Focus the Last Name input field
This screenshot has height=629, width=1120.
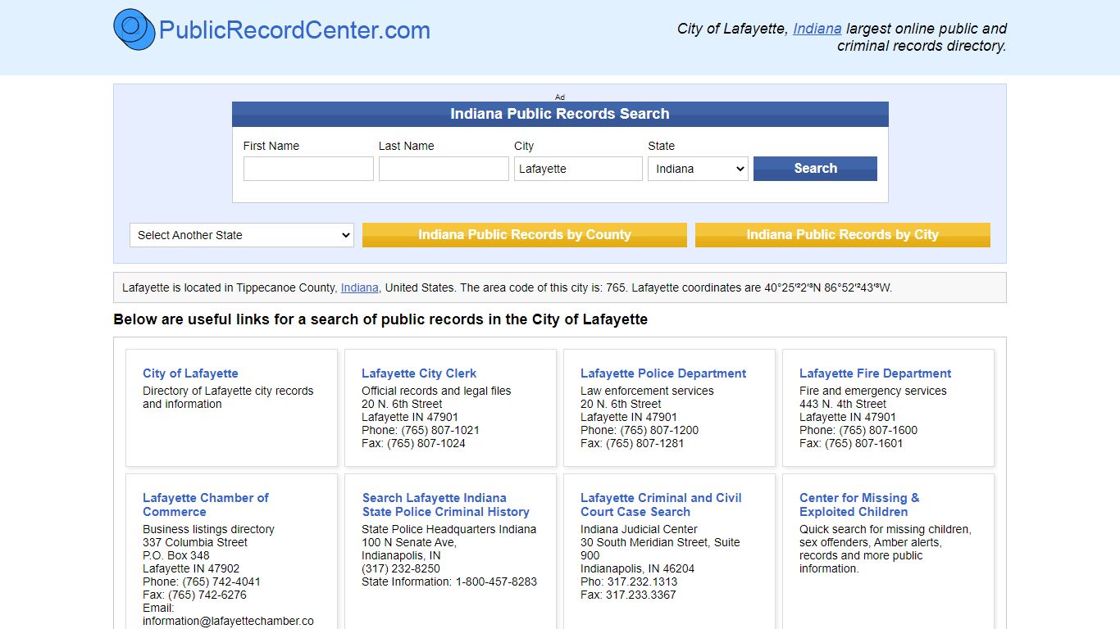coord(444,169)
